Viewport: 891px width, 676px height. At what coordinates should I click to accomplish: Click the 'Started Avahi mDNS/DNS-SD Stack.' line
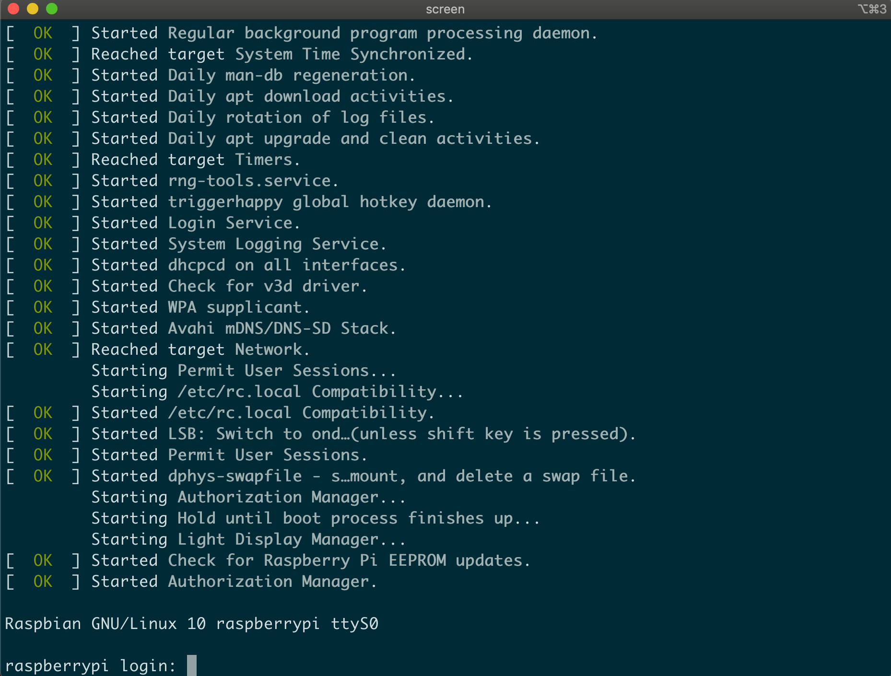coord(244,328)
